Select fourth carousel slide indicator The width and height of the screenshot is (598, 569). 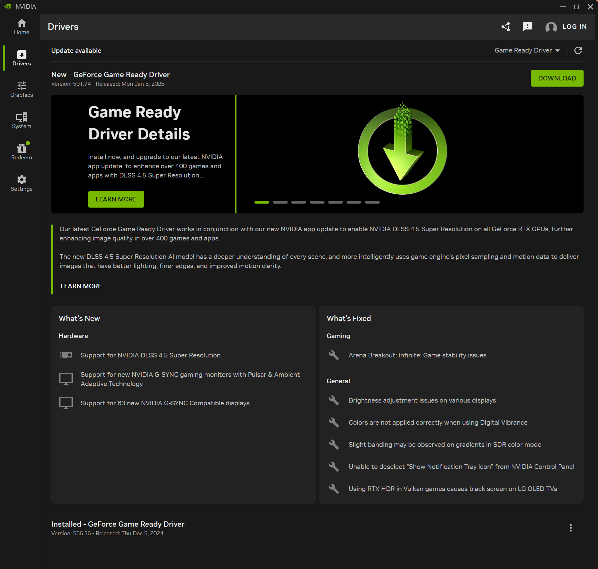(x=317, y=202)
